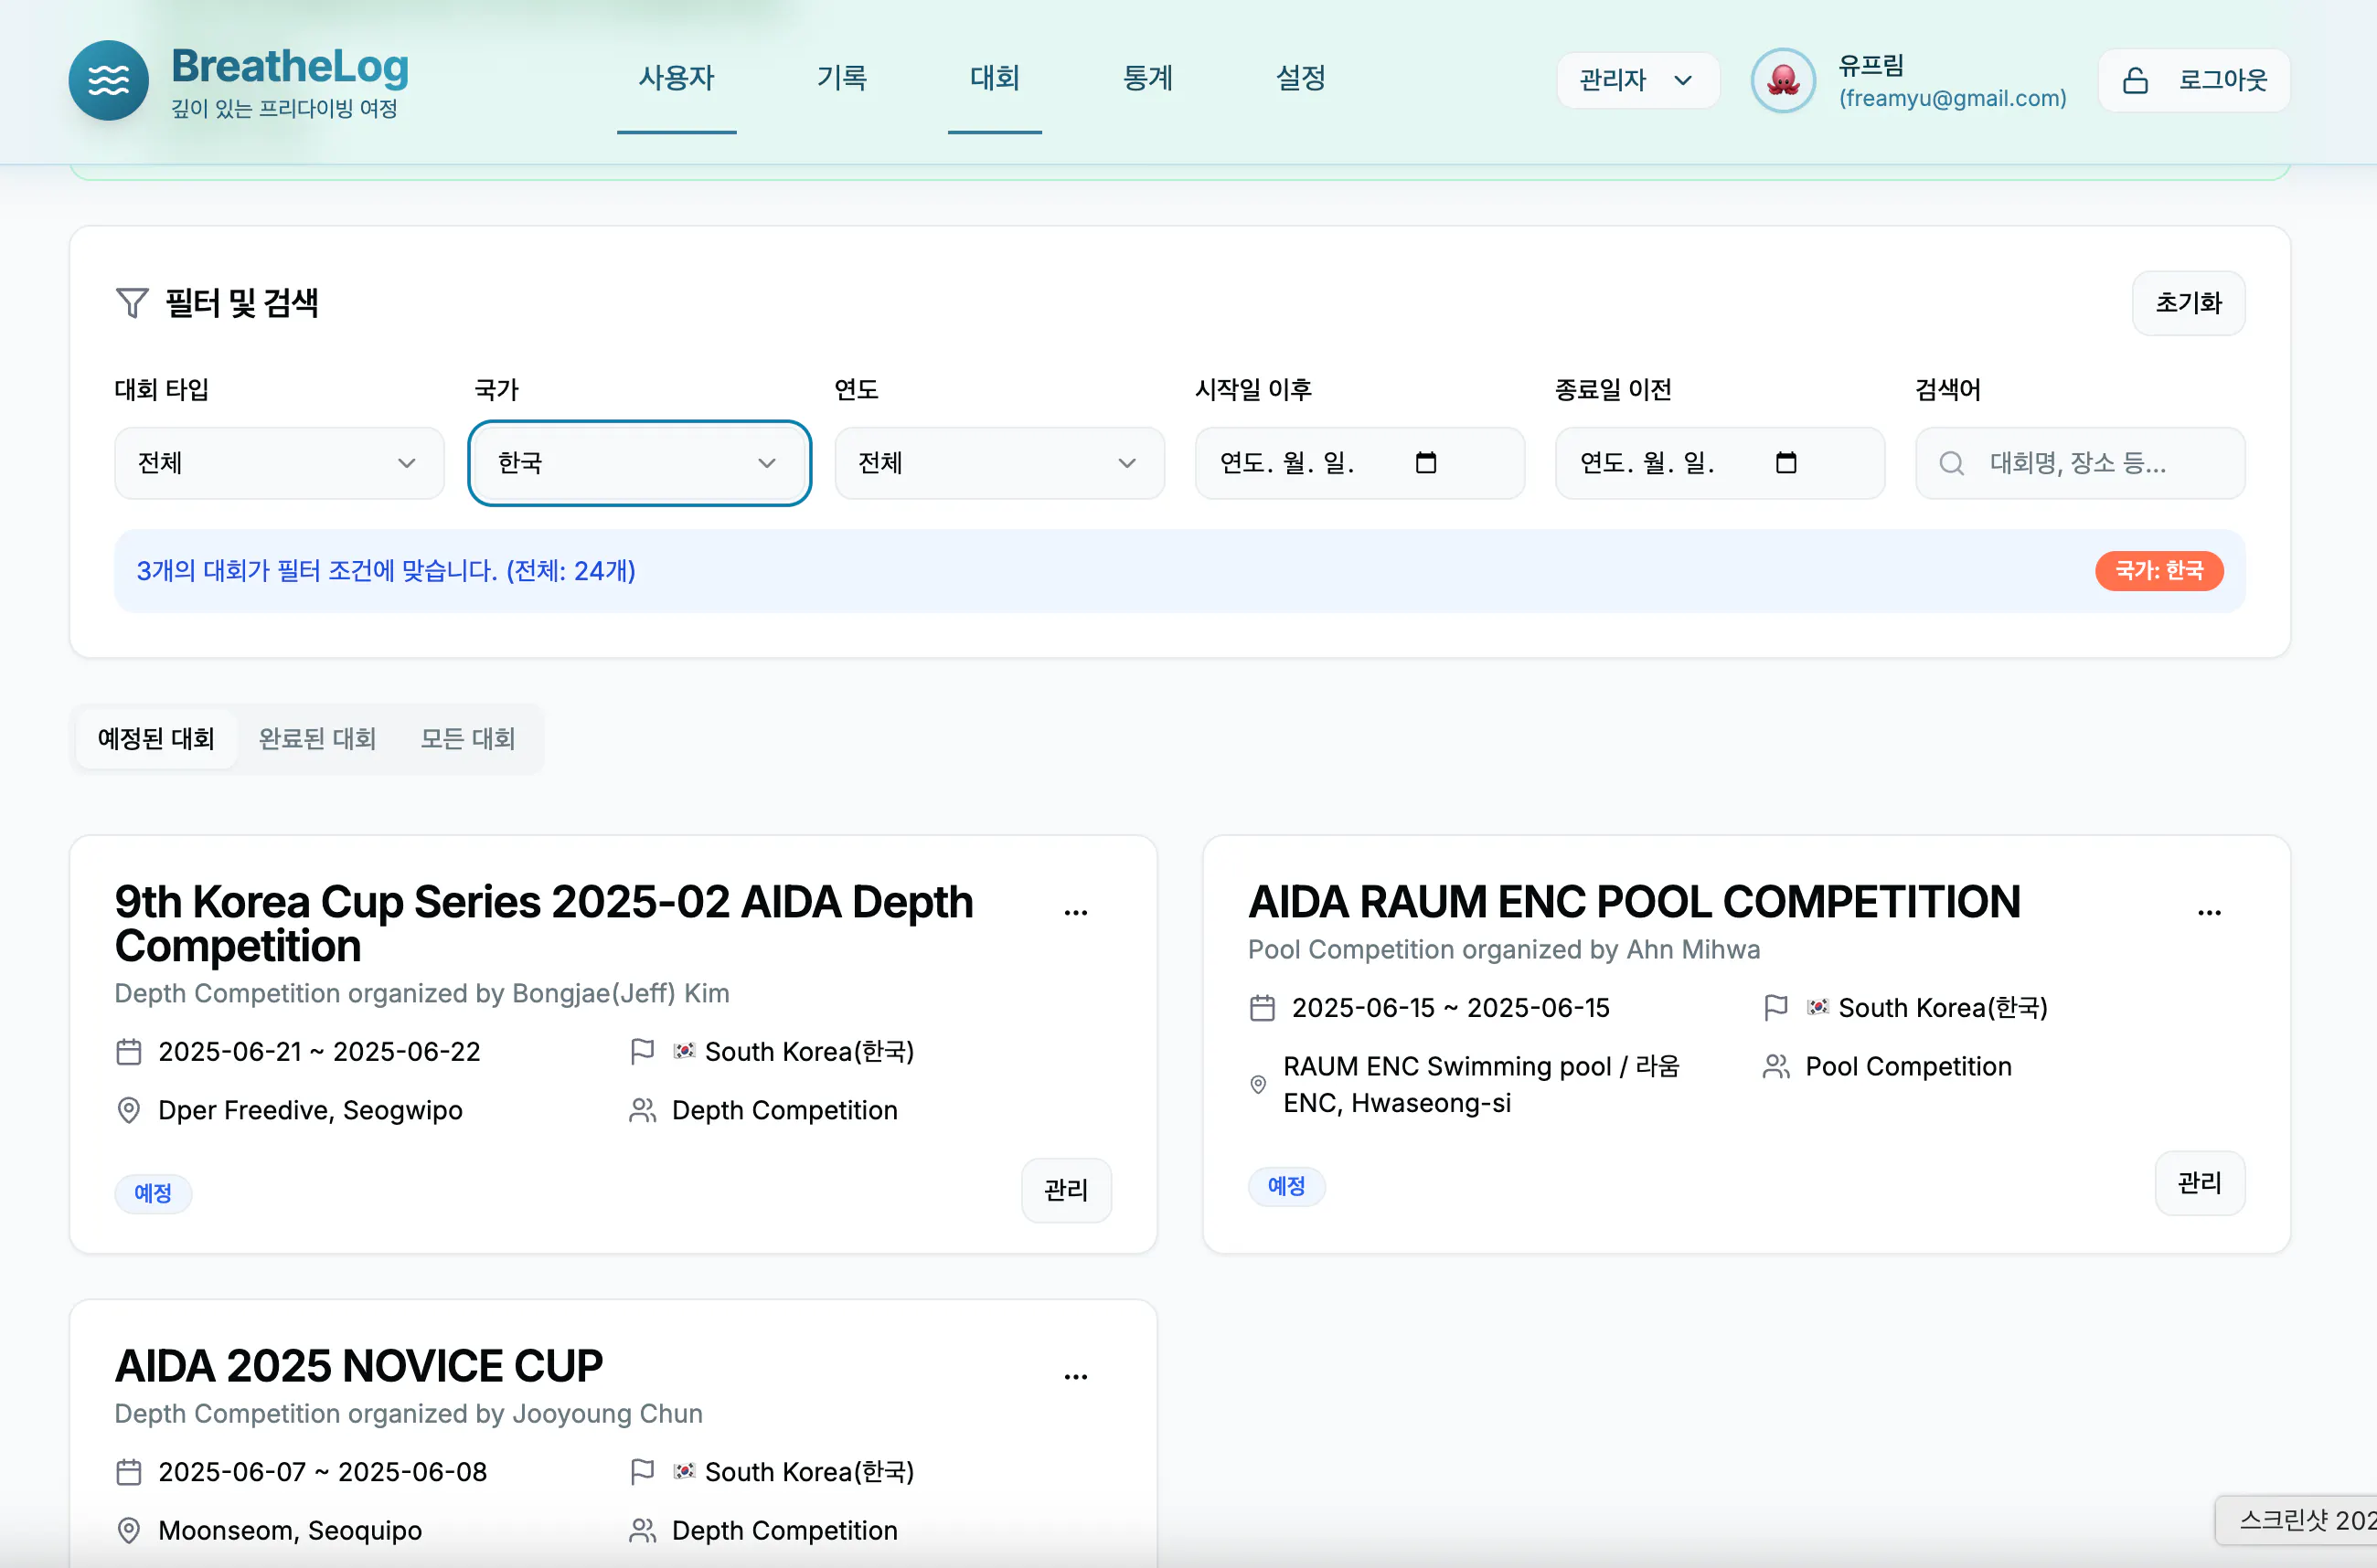This screenshot has width=2377, height=1568.
Task: Open the 기록 menu
Action: coord(842,78)
